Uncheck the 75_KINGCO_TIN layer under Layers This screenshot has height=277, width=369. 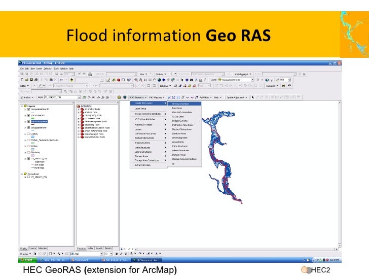pos(29,158)
